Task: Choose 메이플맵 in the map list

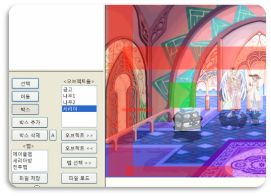Action: 29,154
